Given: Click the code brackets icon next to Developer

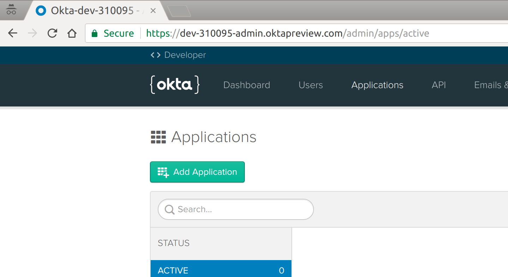Looking at the screenshot, I should click(x=155, y=55).
